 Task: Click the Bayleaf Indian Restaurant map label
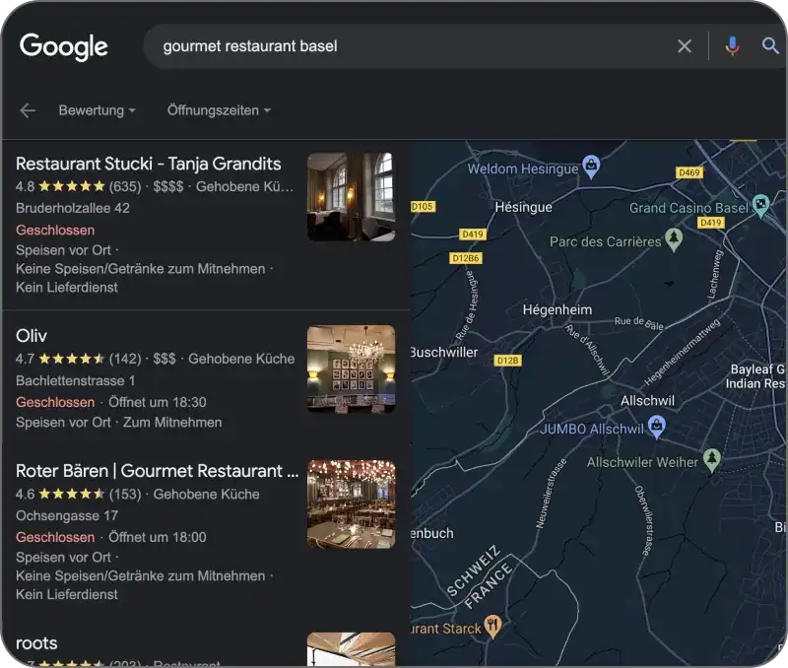(755, 376)
